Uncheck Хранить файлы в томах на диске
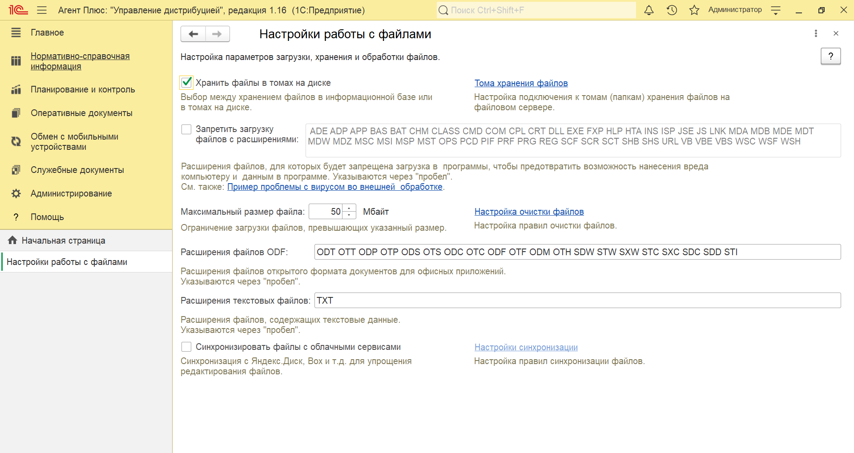The image size is (854, 453). coord(187,82)
